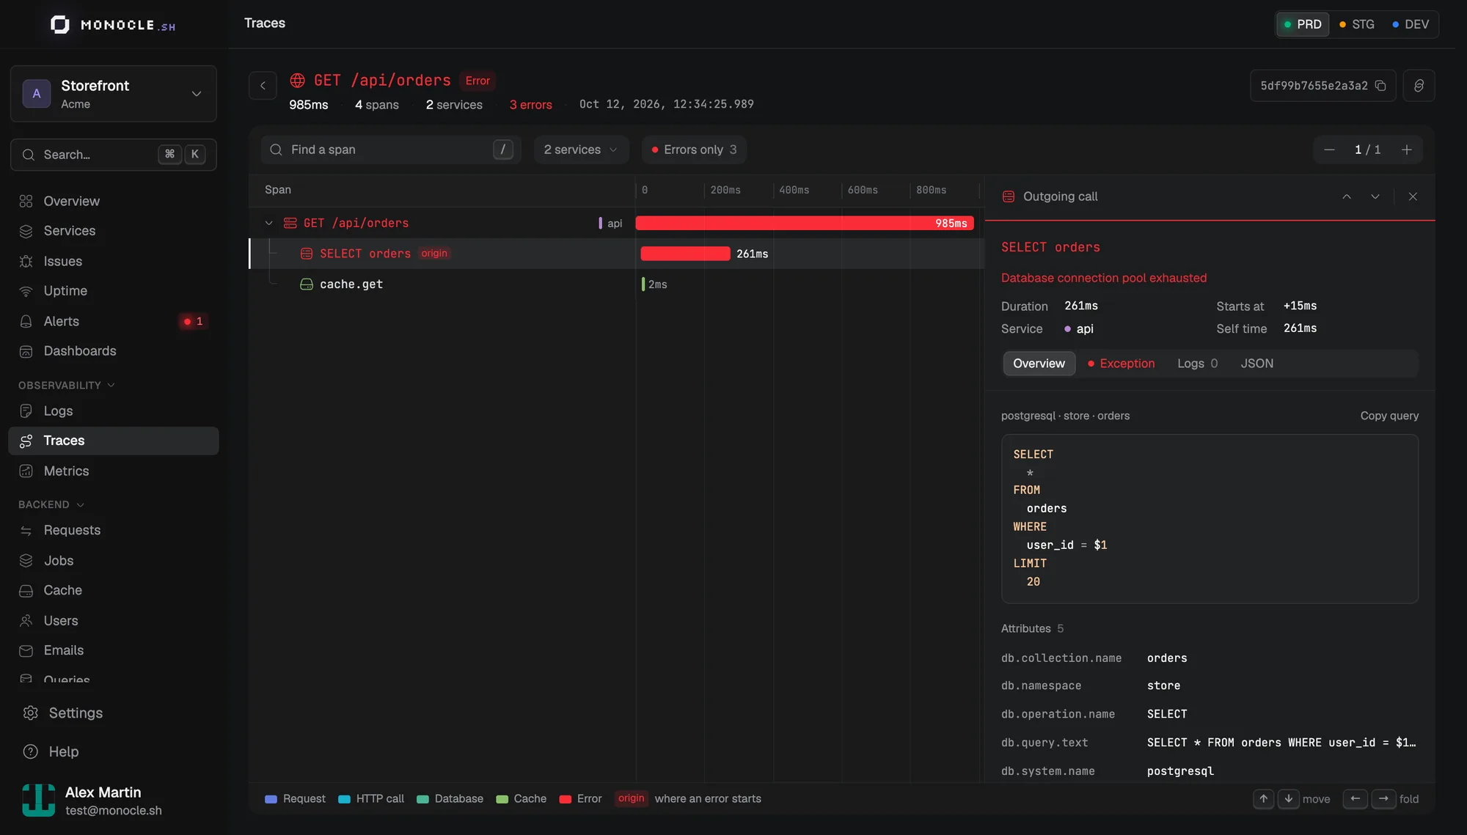The width and height of the screenshot is (1467, 835).
Task: Open Logs in the sidebar
Action: click(114, 411)
